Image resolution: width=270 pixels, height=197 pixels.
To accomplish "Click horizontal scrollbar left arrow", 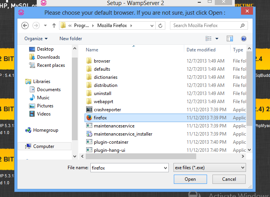I will 82,156.
